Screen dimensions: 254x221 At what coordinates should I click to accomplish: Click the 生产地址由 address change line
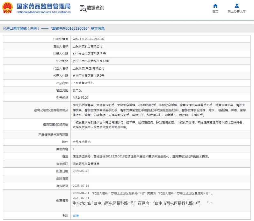(142, 203)
